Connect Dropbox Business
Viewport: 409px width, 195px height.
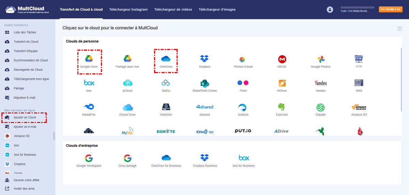click(x=204, y=161)
